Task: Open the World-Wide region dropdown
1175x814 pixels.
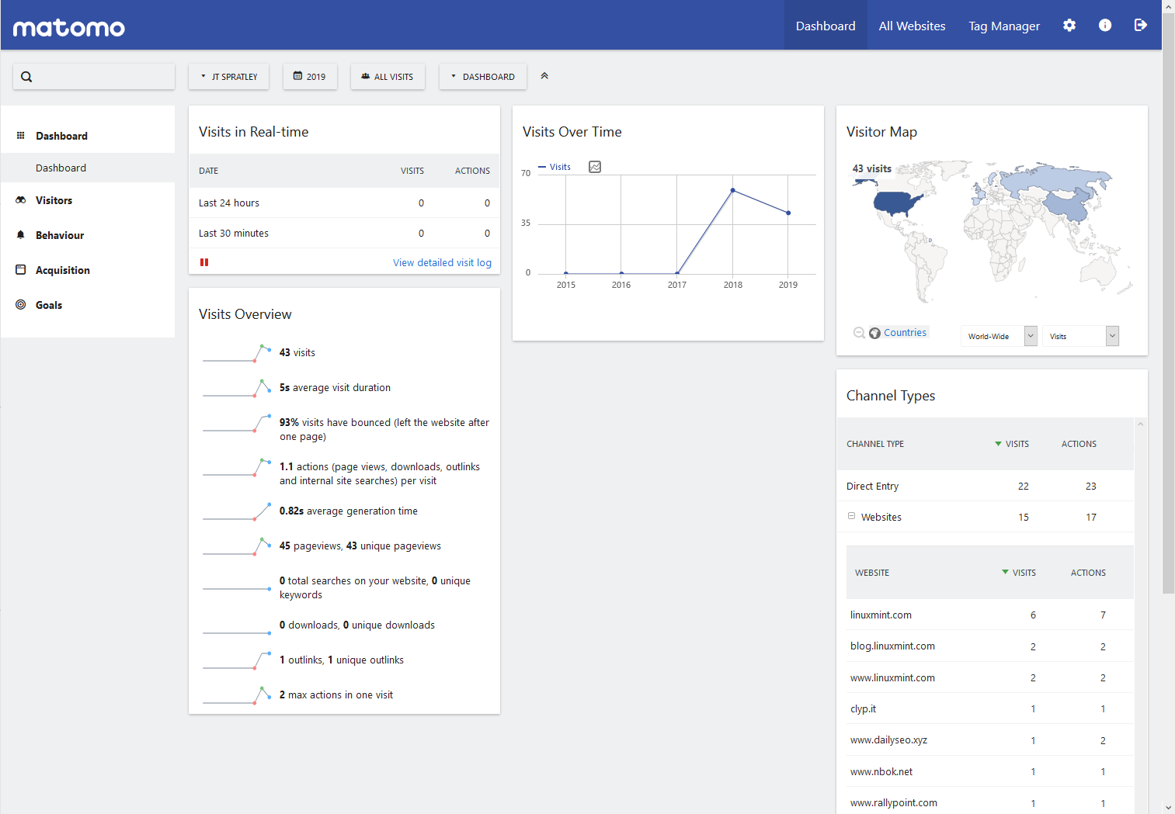Action: click(999, 336)
